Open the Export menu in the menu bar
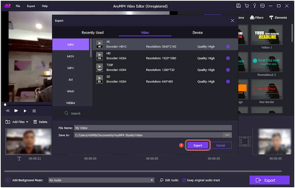This screenshot has height=188, width=295. coord(31,6)
